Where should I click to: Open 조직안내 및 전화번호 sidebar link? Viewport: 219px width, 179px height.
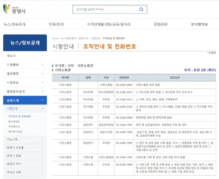click(x=19, y=116)
